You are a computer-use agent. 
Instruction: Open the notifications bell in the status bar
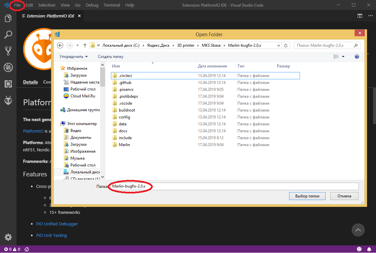369,249
